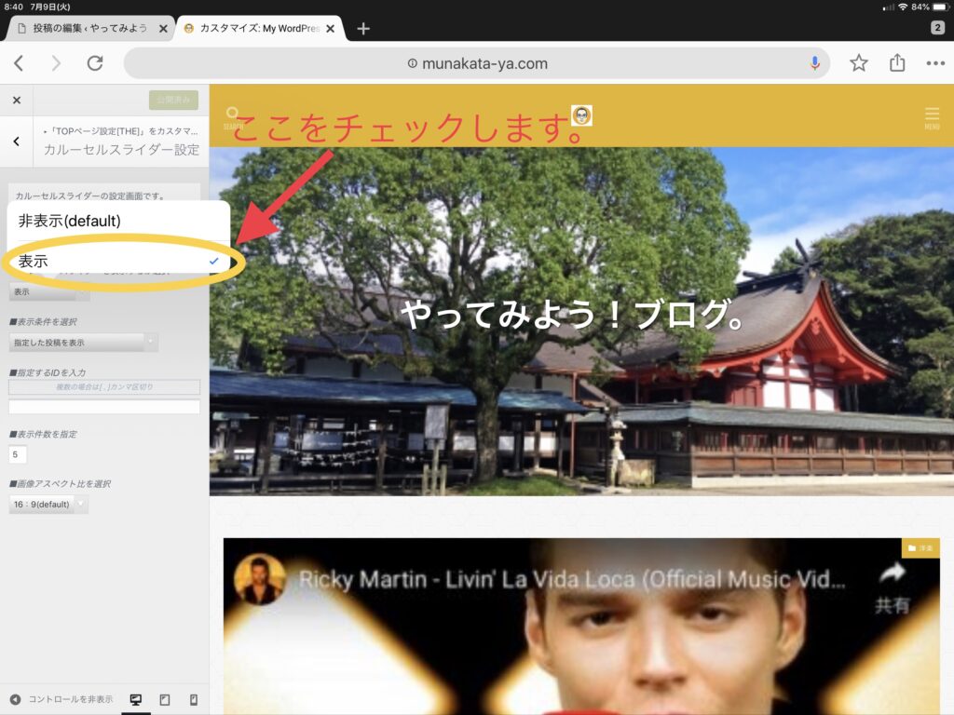The image size is (954, 715).
Task: Open the 表示 display dropdown
Action: click(x=48, y=291)
